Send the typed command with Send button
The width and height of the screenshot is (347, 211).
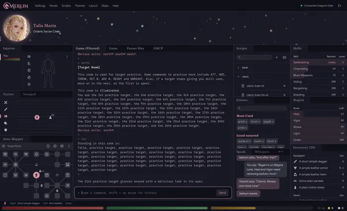click(x=222, y=193)
